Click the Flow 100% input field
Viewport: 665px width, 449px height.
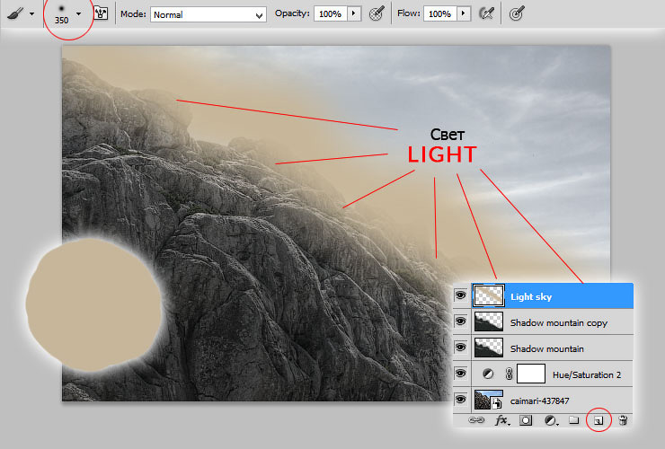439,14
